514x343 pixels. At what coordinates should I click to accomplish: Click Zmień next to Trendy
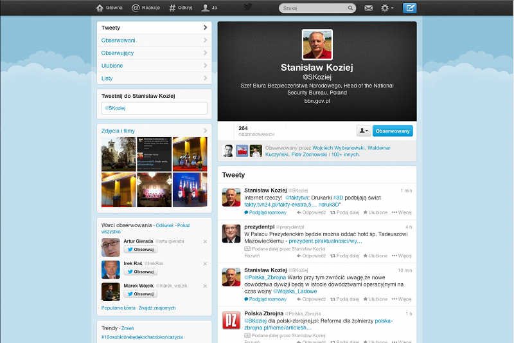[127, 328]
